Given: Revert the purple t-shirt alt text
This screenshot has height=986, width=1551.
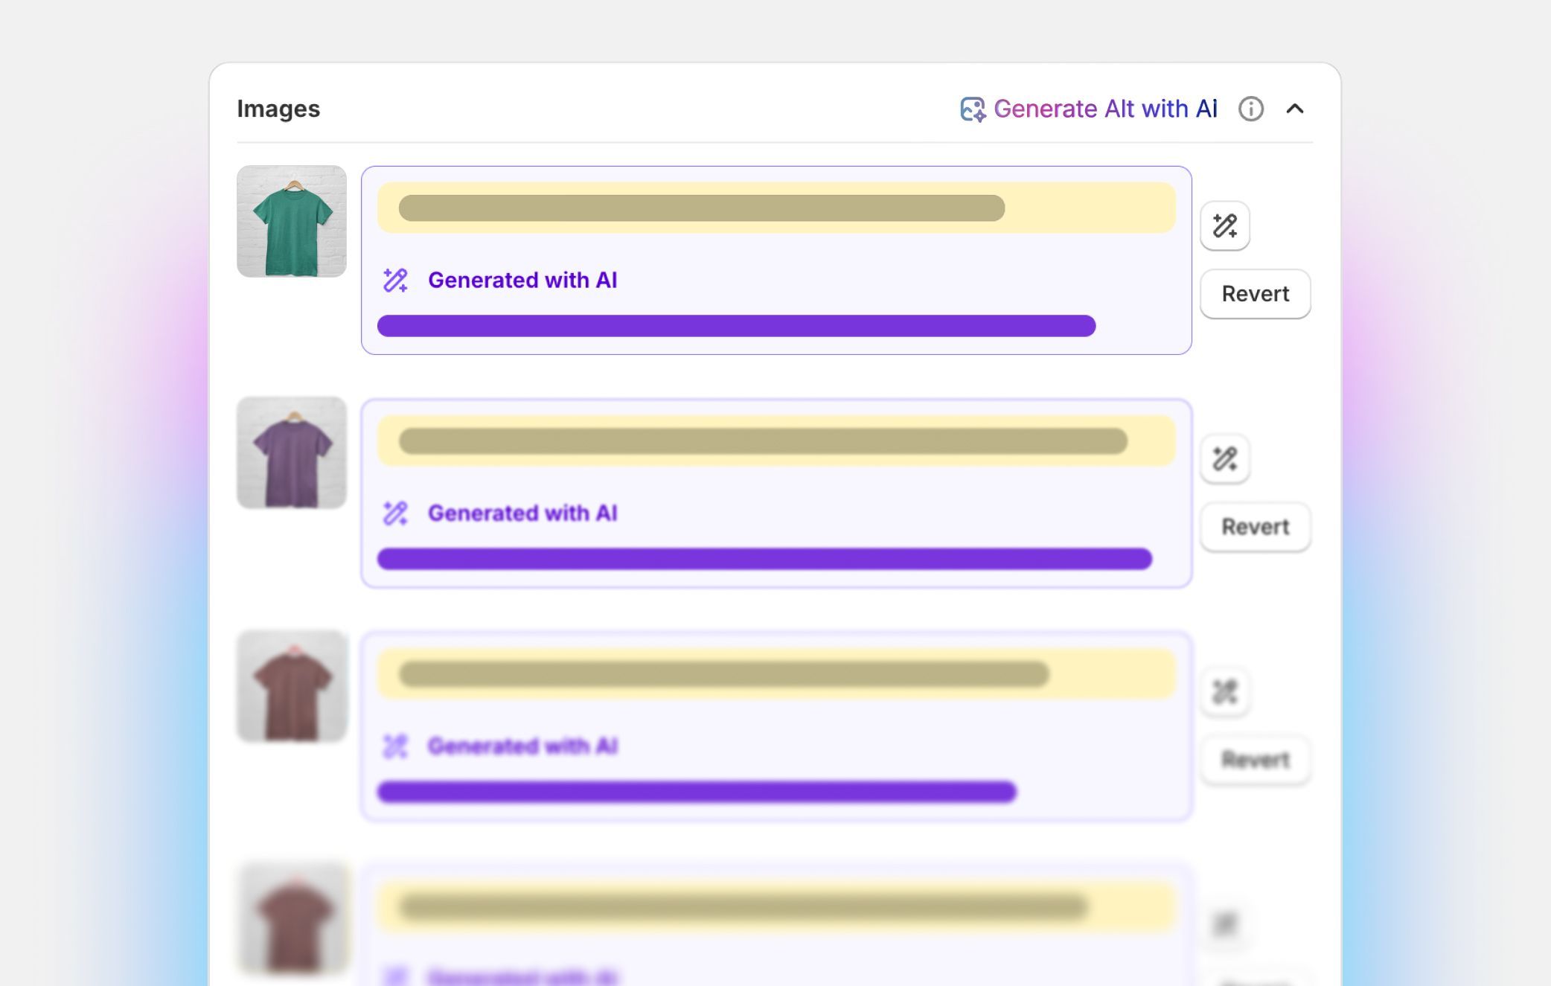Looking at the screenshot, I should pyautogui.click(x=1255, y=527).
